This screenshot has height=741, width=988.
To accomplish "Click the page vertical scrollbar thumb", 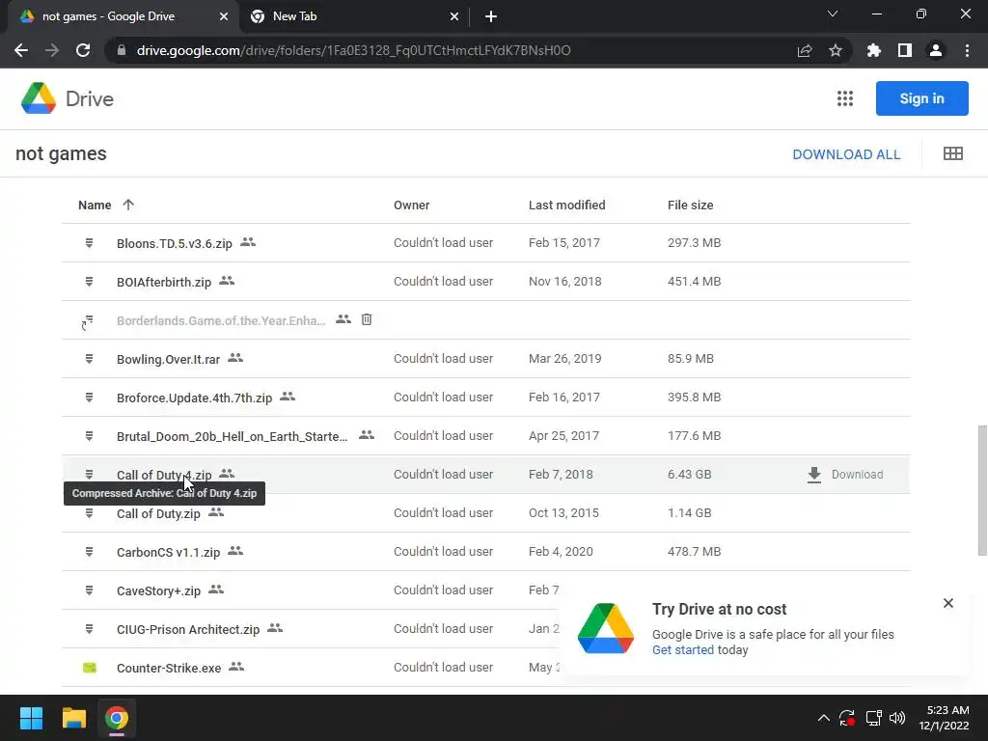I will tap(981, 490).
